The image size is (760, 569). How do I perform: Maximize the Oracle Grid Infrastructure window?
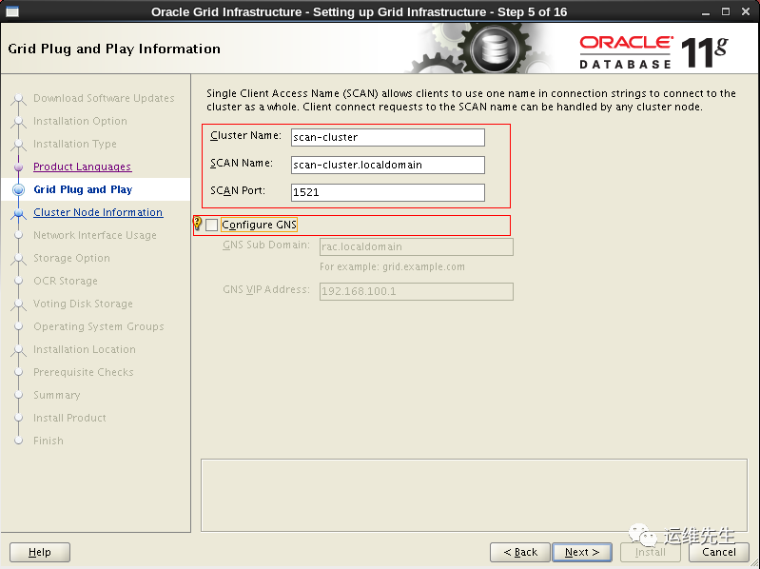click(726, 11)
